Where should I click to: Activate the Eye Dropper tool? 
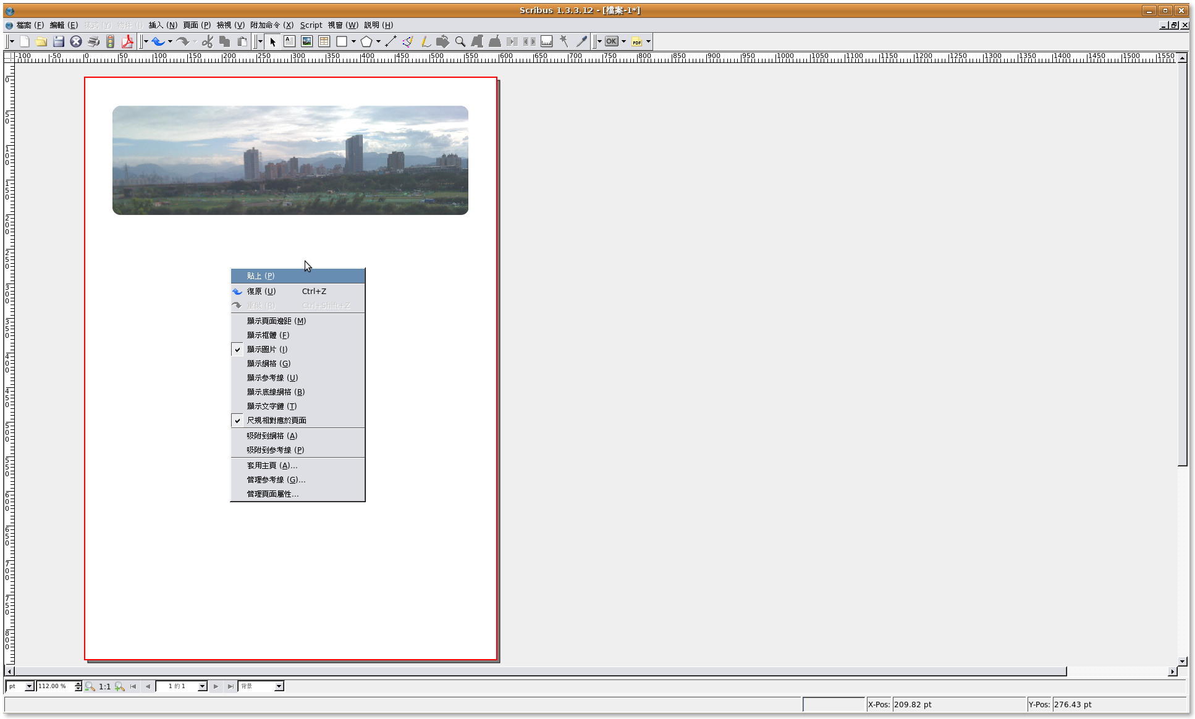(x=581, y=41)
